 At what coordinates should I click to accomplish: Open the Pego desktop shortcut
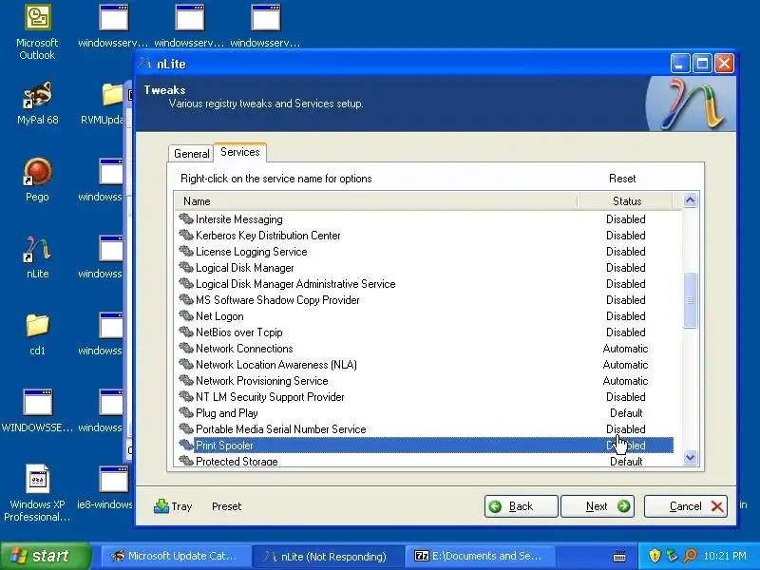[x=37, y=180]
